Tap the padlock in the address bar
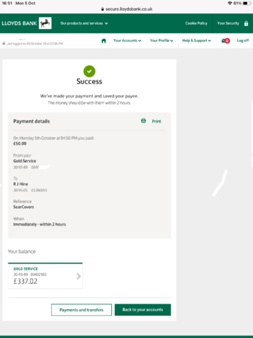Viewport: 253px width, 338px height. pos(103,9)
